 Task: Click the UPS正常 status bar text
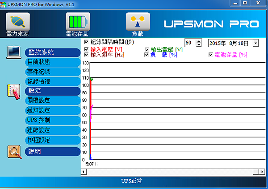pos(131,181)
